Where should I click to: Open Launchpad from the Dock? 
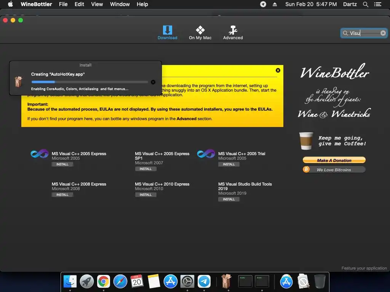tap(87, 281)
